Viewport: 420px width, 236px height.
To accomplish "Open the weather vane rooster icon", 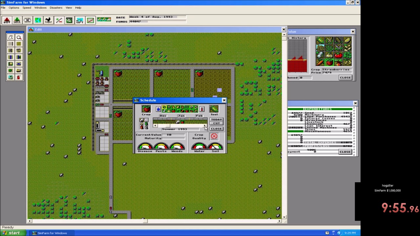I will click(x=48, y=20).
